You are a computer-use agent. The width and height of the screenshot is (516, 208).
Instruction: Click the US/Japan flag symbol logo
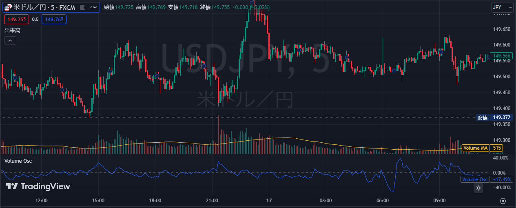[x=8, y=7]
